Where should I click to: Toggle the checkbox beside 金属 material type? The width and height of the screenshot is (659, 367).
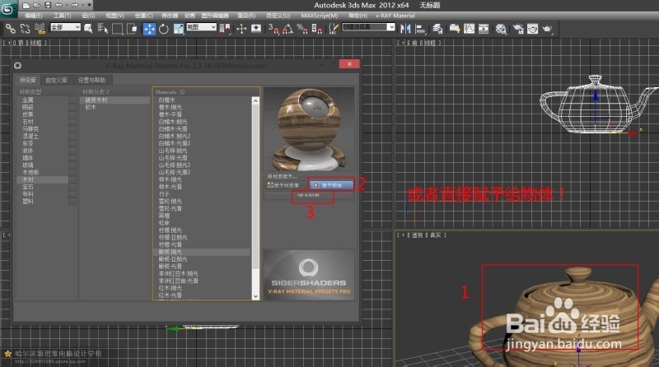[72, 100]
